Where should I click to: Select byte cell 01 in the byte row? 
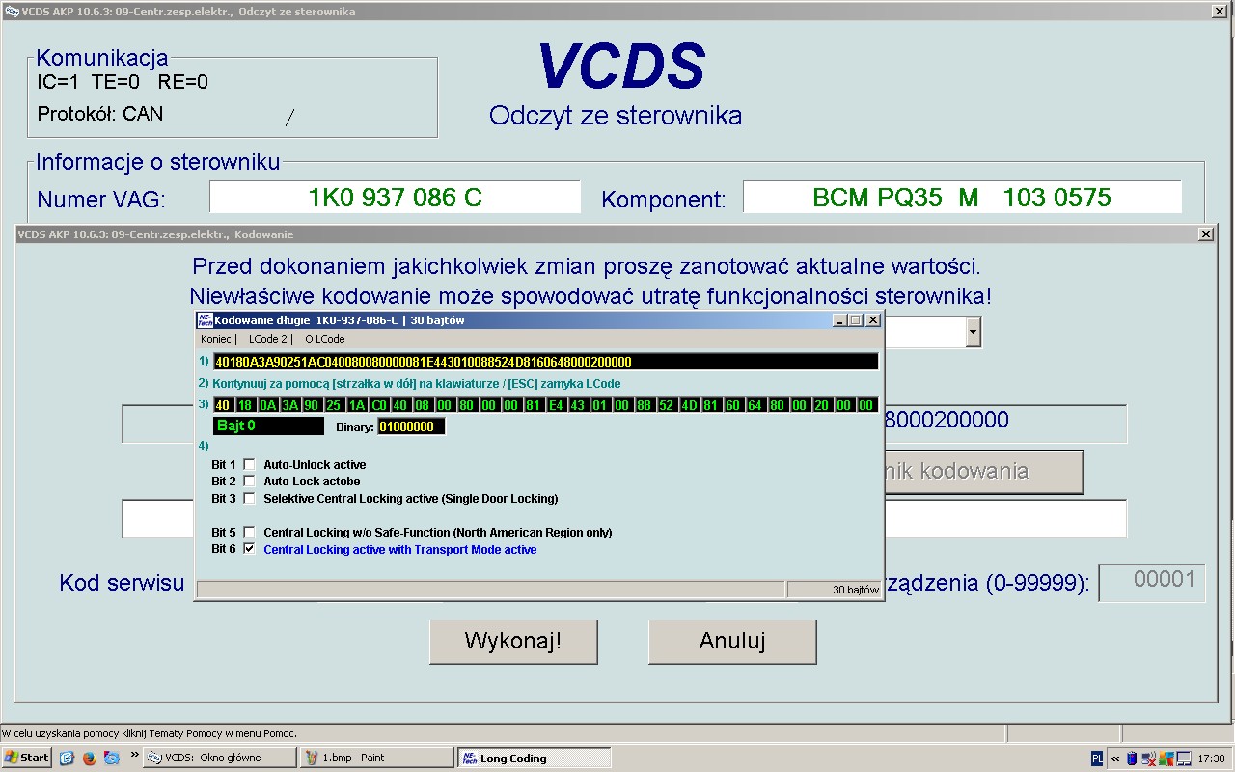[x=600, y=405]
